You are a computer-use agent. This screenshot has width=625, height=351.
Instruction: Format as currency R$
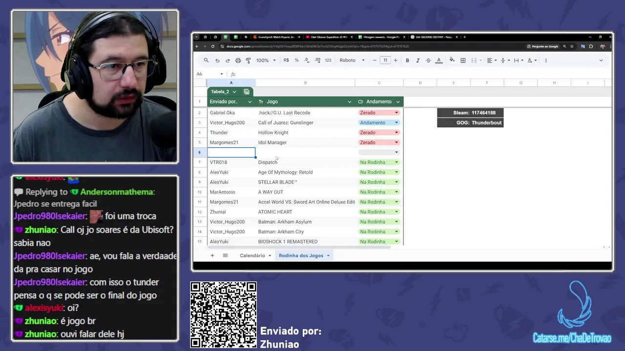[286, 60]
